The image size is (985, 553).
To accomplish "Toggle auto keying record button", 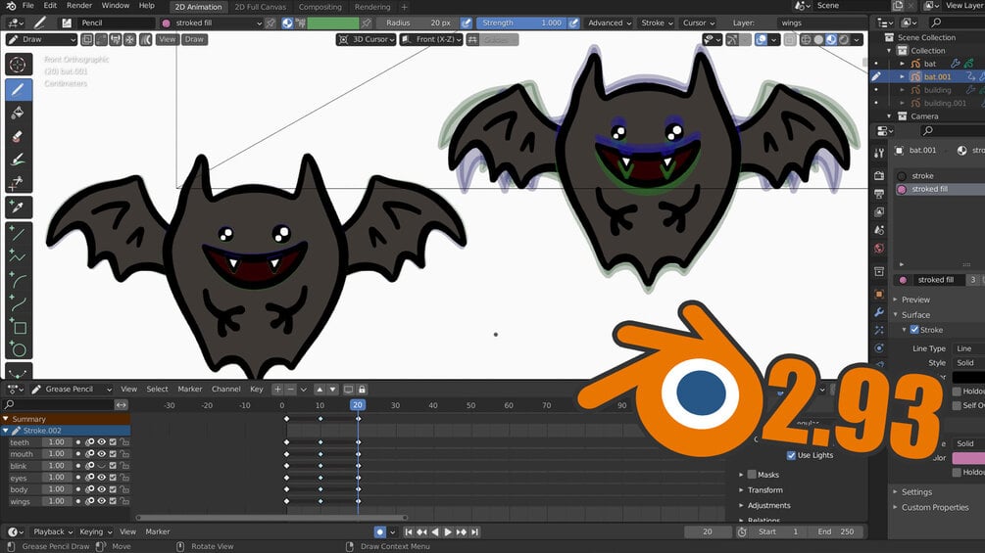I will pyautogui.click(x=379, y=531).
